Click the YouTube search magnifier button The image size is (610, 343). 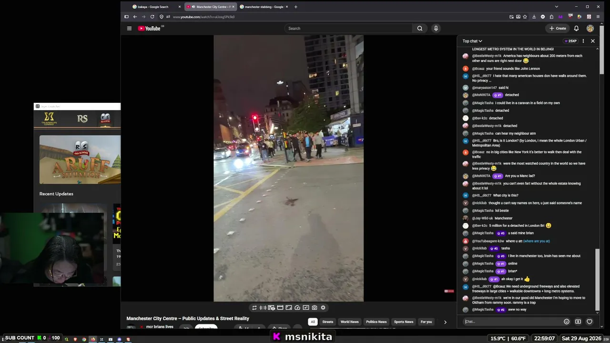click(x=420, y=28)
